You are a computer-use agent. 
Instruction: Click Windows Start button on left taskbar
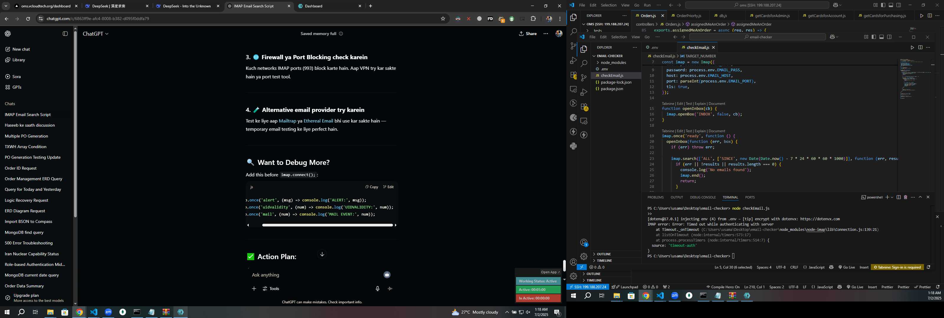pos(6,312)
